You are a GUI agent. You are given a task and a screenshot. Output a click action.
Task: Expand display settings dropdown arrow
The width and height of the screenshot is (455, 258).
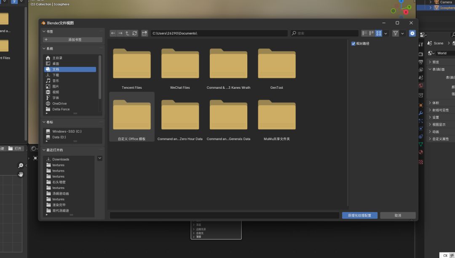point(386,33)
